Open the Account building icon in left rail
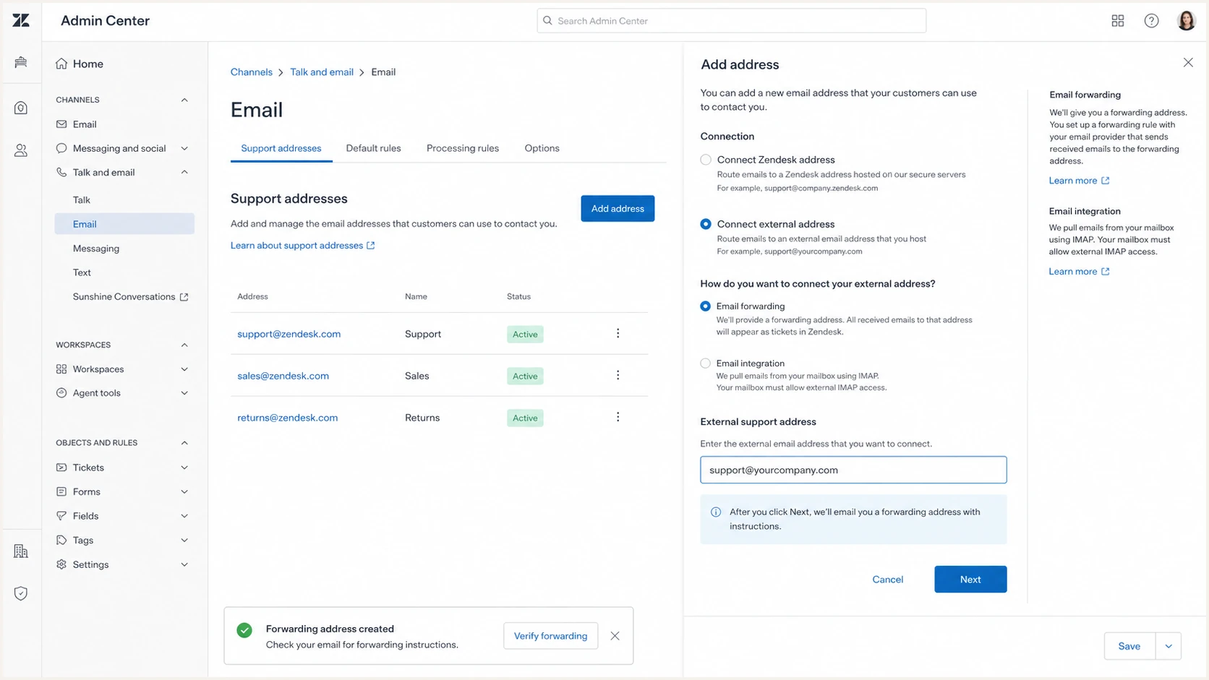Viewport: 1209px width, 680px height. pyautogui.click(x=21, y=551)
